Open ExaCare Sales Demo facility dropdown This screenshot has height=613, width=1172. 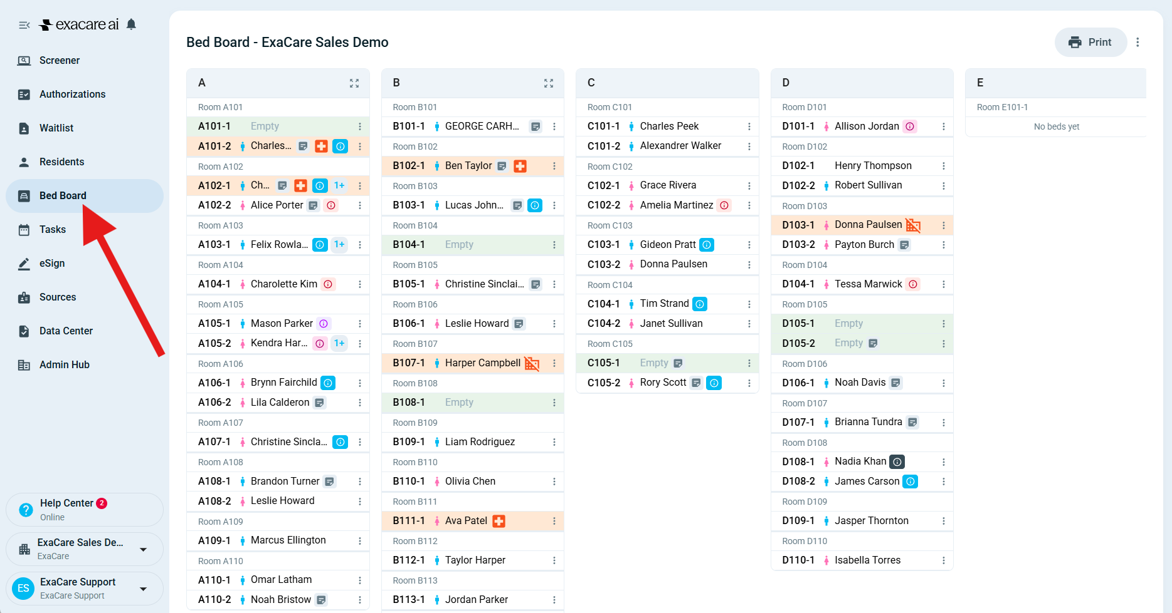pyautogui.click(x=85, y=549)
